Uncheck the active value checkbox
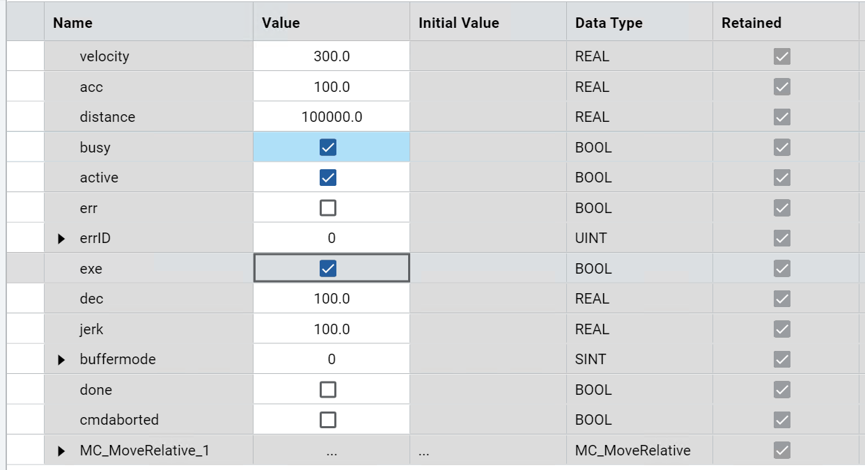The width and height of the screenshot is (865, 470). click(x=327, y=178)
